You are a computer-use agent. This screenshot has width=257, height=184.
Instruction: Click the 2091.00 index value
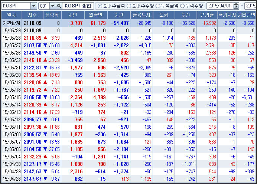(x=32, y=142)
